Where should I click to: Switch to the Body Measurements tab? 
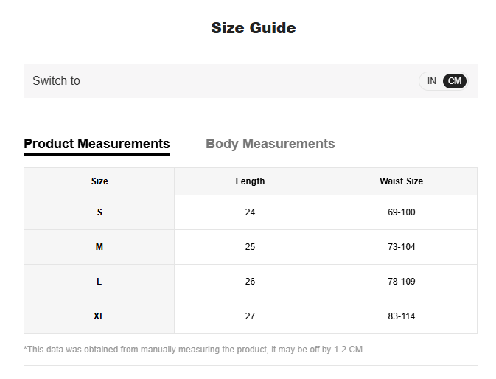(x=270, y=144)
